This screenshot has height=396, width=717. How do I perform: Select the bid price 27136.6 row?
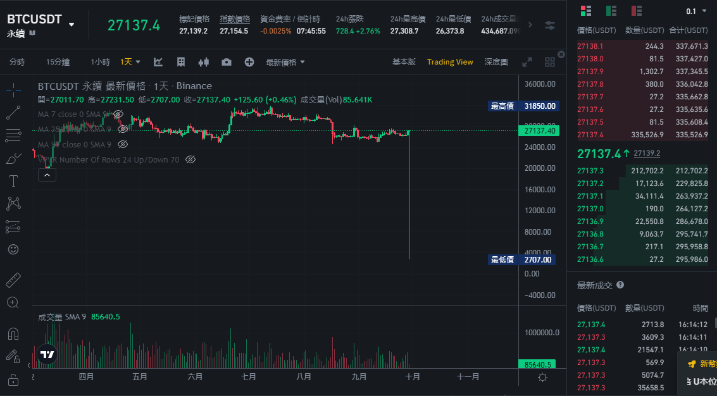click(642, 259)
